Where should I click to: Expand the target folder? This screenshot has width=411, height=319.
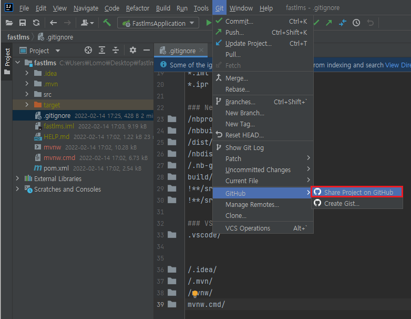(27, 105)
